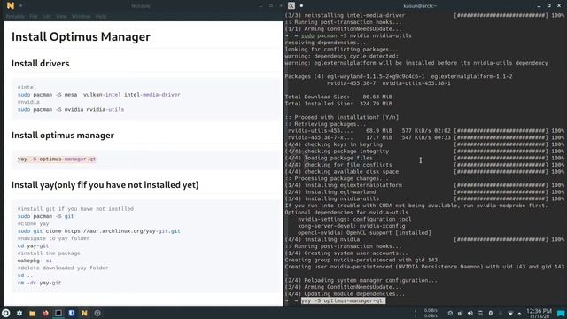Click the Notable window title text

[141, 6]
